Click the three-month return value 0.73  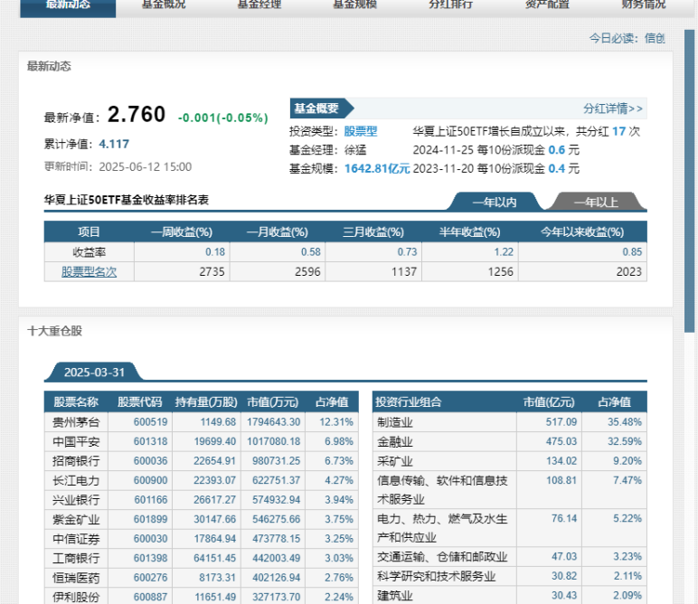point(407,252)
